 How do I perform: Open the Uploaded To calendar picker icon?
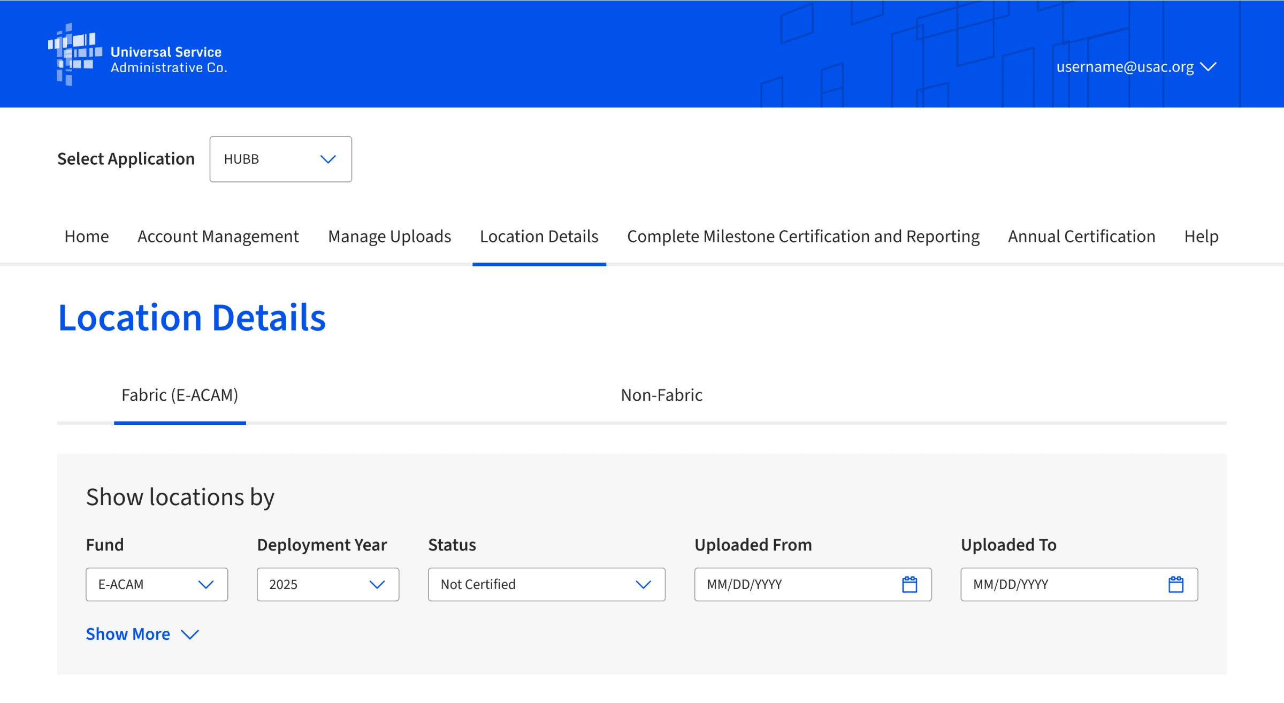click(1176, 584)
